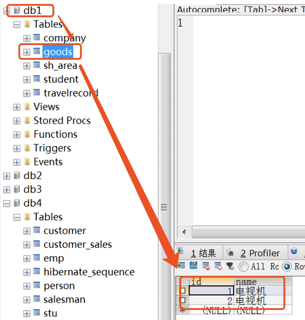Viewport: 305px width, 320px height.
Task: Click the salesman table grid icon
Action: [x=37, y=299]
